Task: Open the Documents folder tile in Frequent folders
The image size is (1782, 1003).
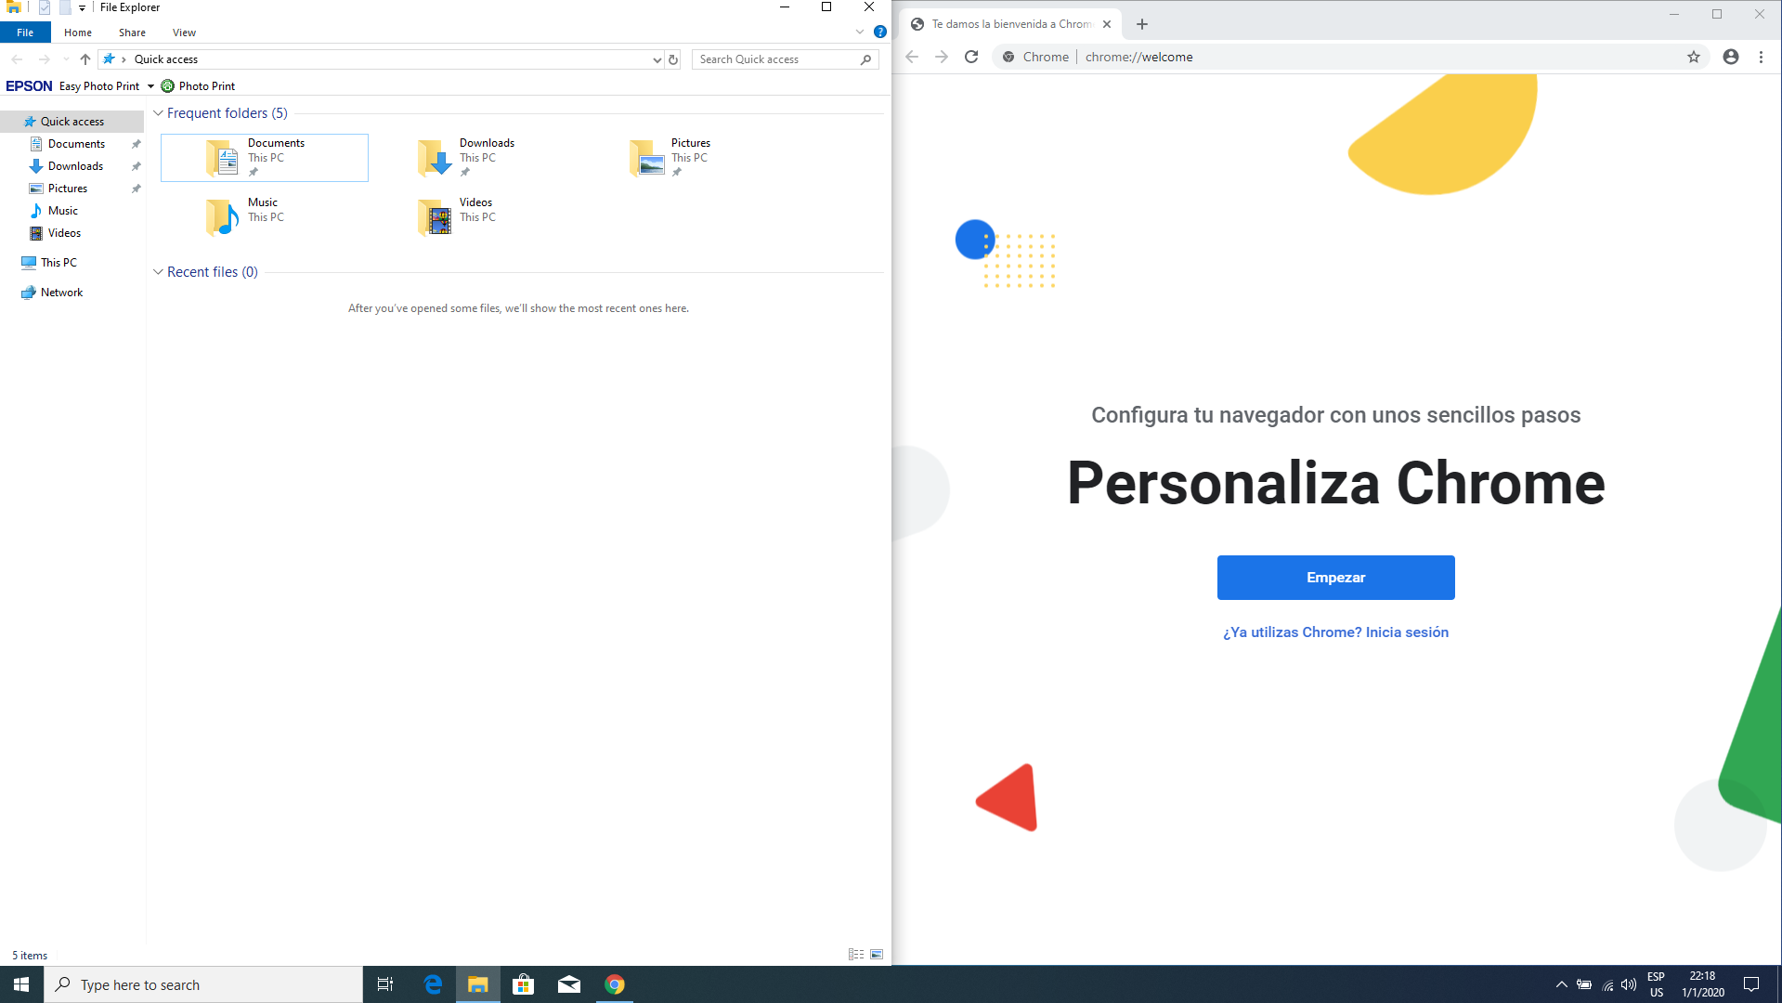Action: coord(265,157)
